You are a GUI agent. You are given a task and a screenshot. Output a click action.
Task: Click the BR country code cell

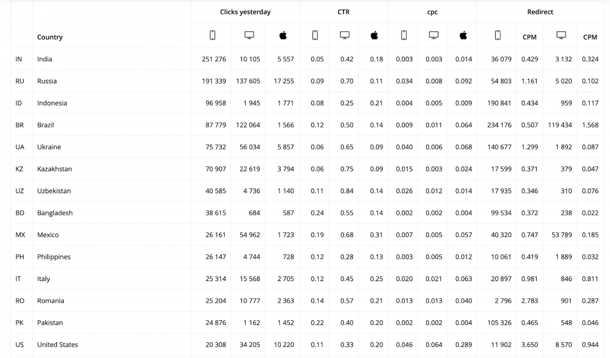tap(20, 125)
